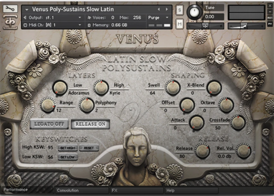This screenshot has height=196, width=274.
Task: Click the level meter display in header
Action: tap(247, 12)
